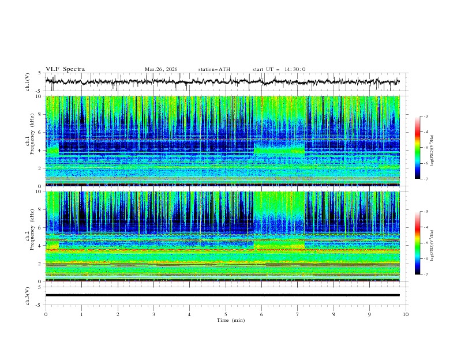Click the green 4 kHz band at start of ch.2 spectrogram
457x353 pixels.
tap(52, 245)
